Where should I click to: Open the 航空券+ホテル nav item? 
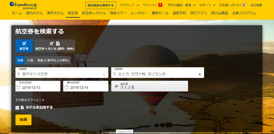94,13
